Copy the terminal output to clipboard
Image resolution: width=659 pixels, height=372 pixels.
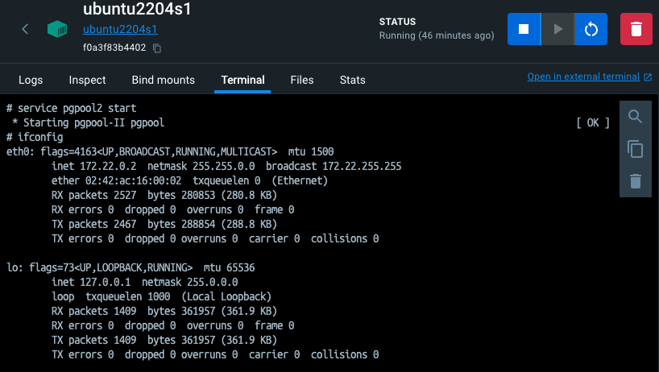635,149
